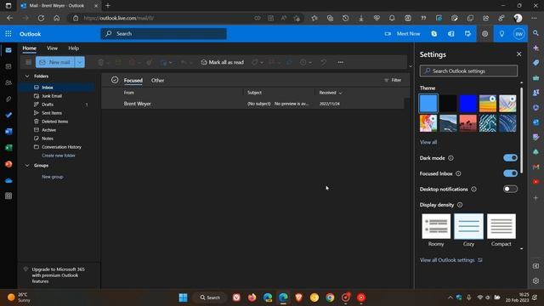Open the app launcher waffle icon
The height and width of the screenshot is (306, 544).
pyautogui.click(x=8, y=34)
